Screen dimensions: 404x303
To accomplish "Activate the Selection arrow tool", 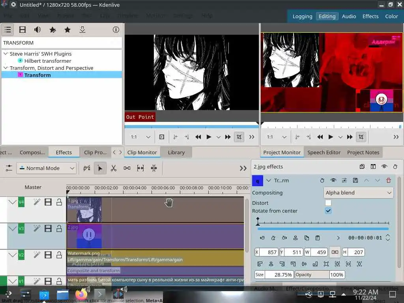I will point(100,168).
